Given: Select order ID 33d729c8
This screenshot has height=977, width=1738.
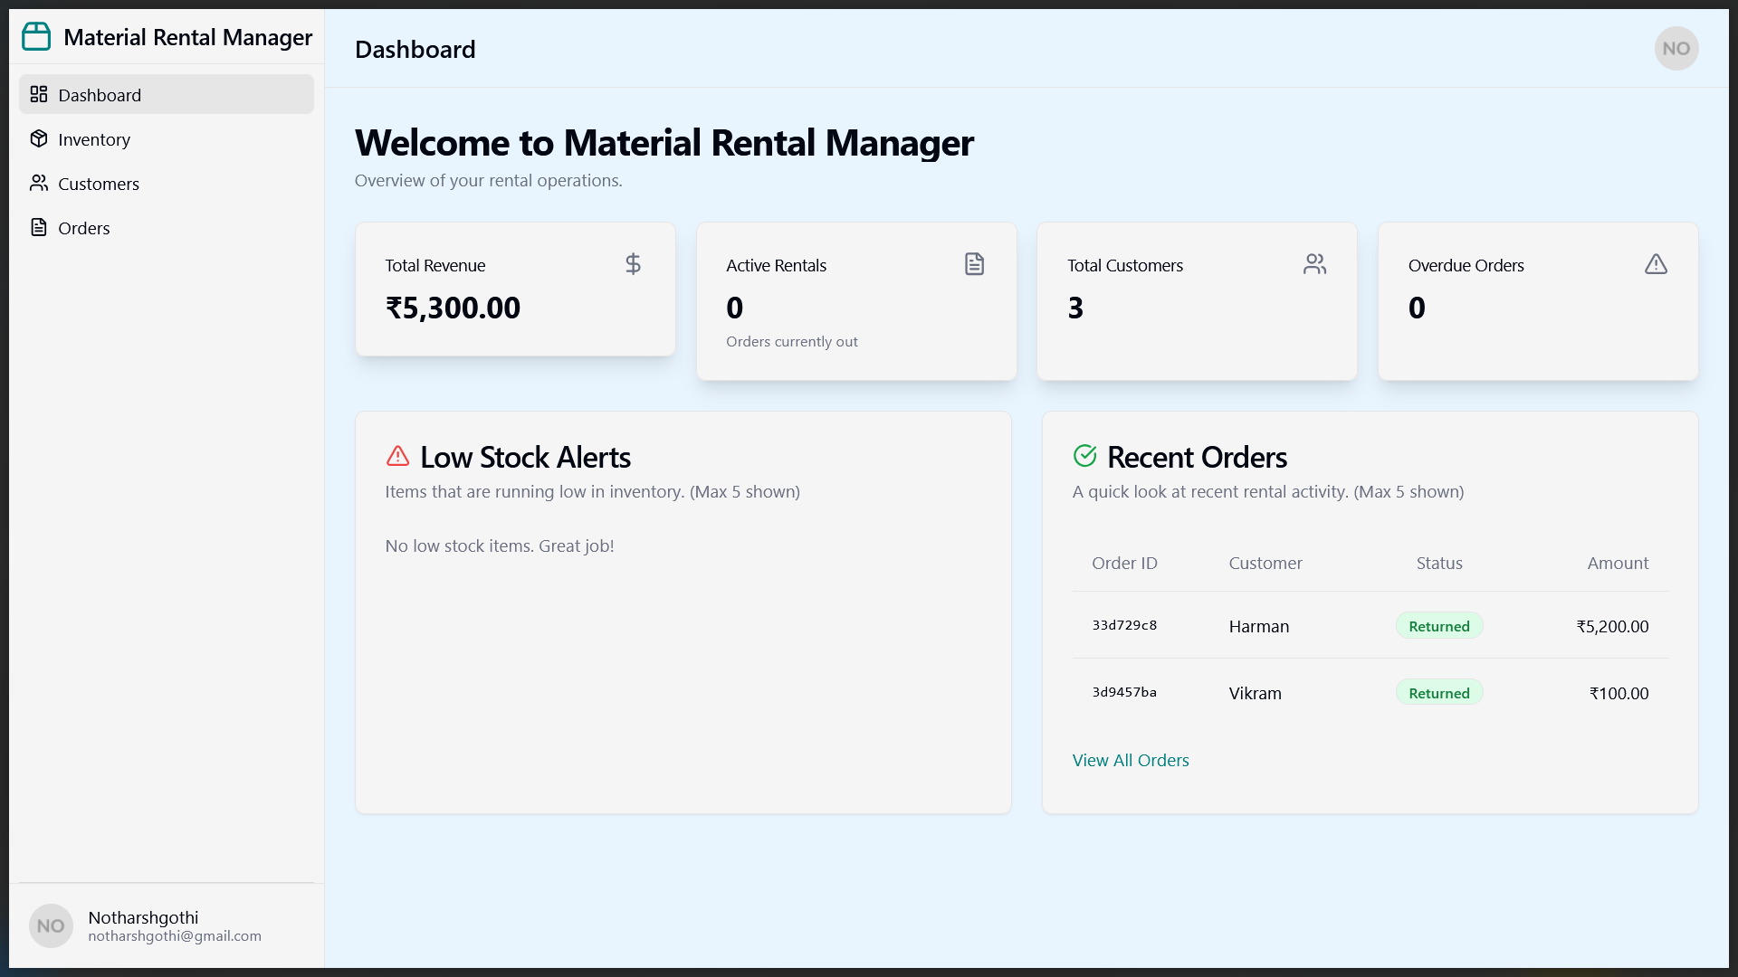Looking at the screenshot, I should pyautogui.click(x=1124, y=625).
